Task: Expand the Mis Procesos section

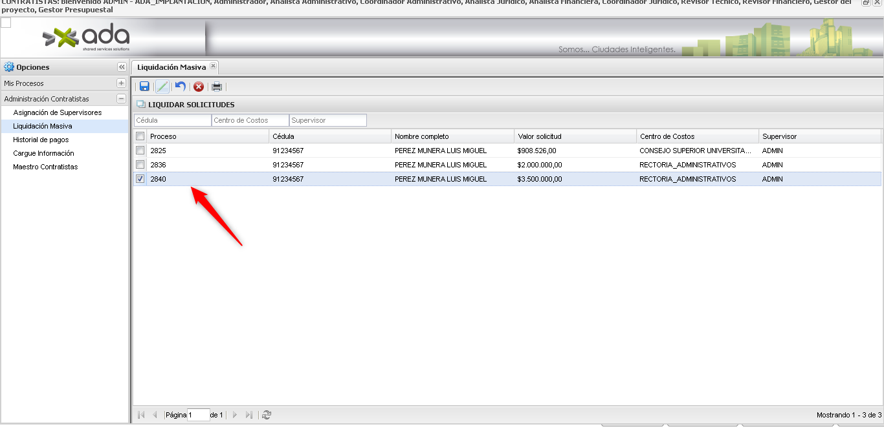Action: pyautogui.click(x=121, y=83)
